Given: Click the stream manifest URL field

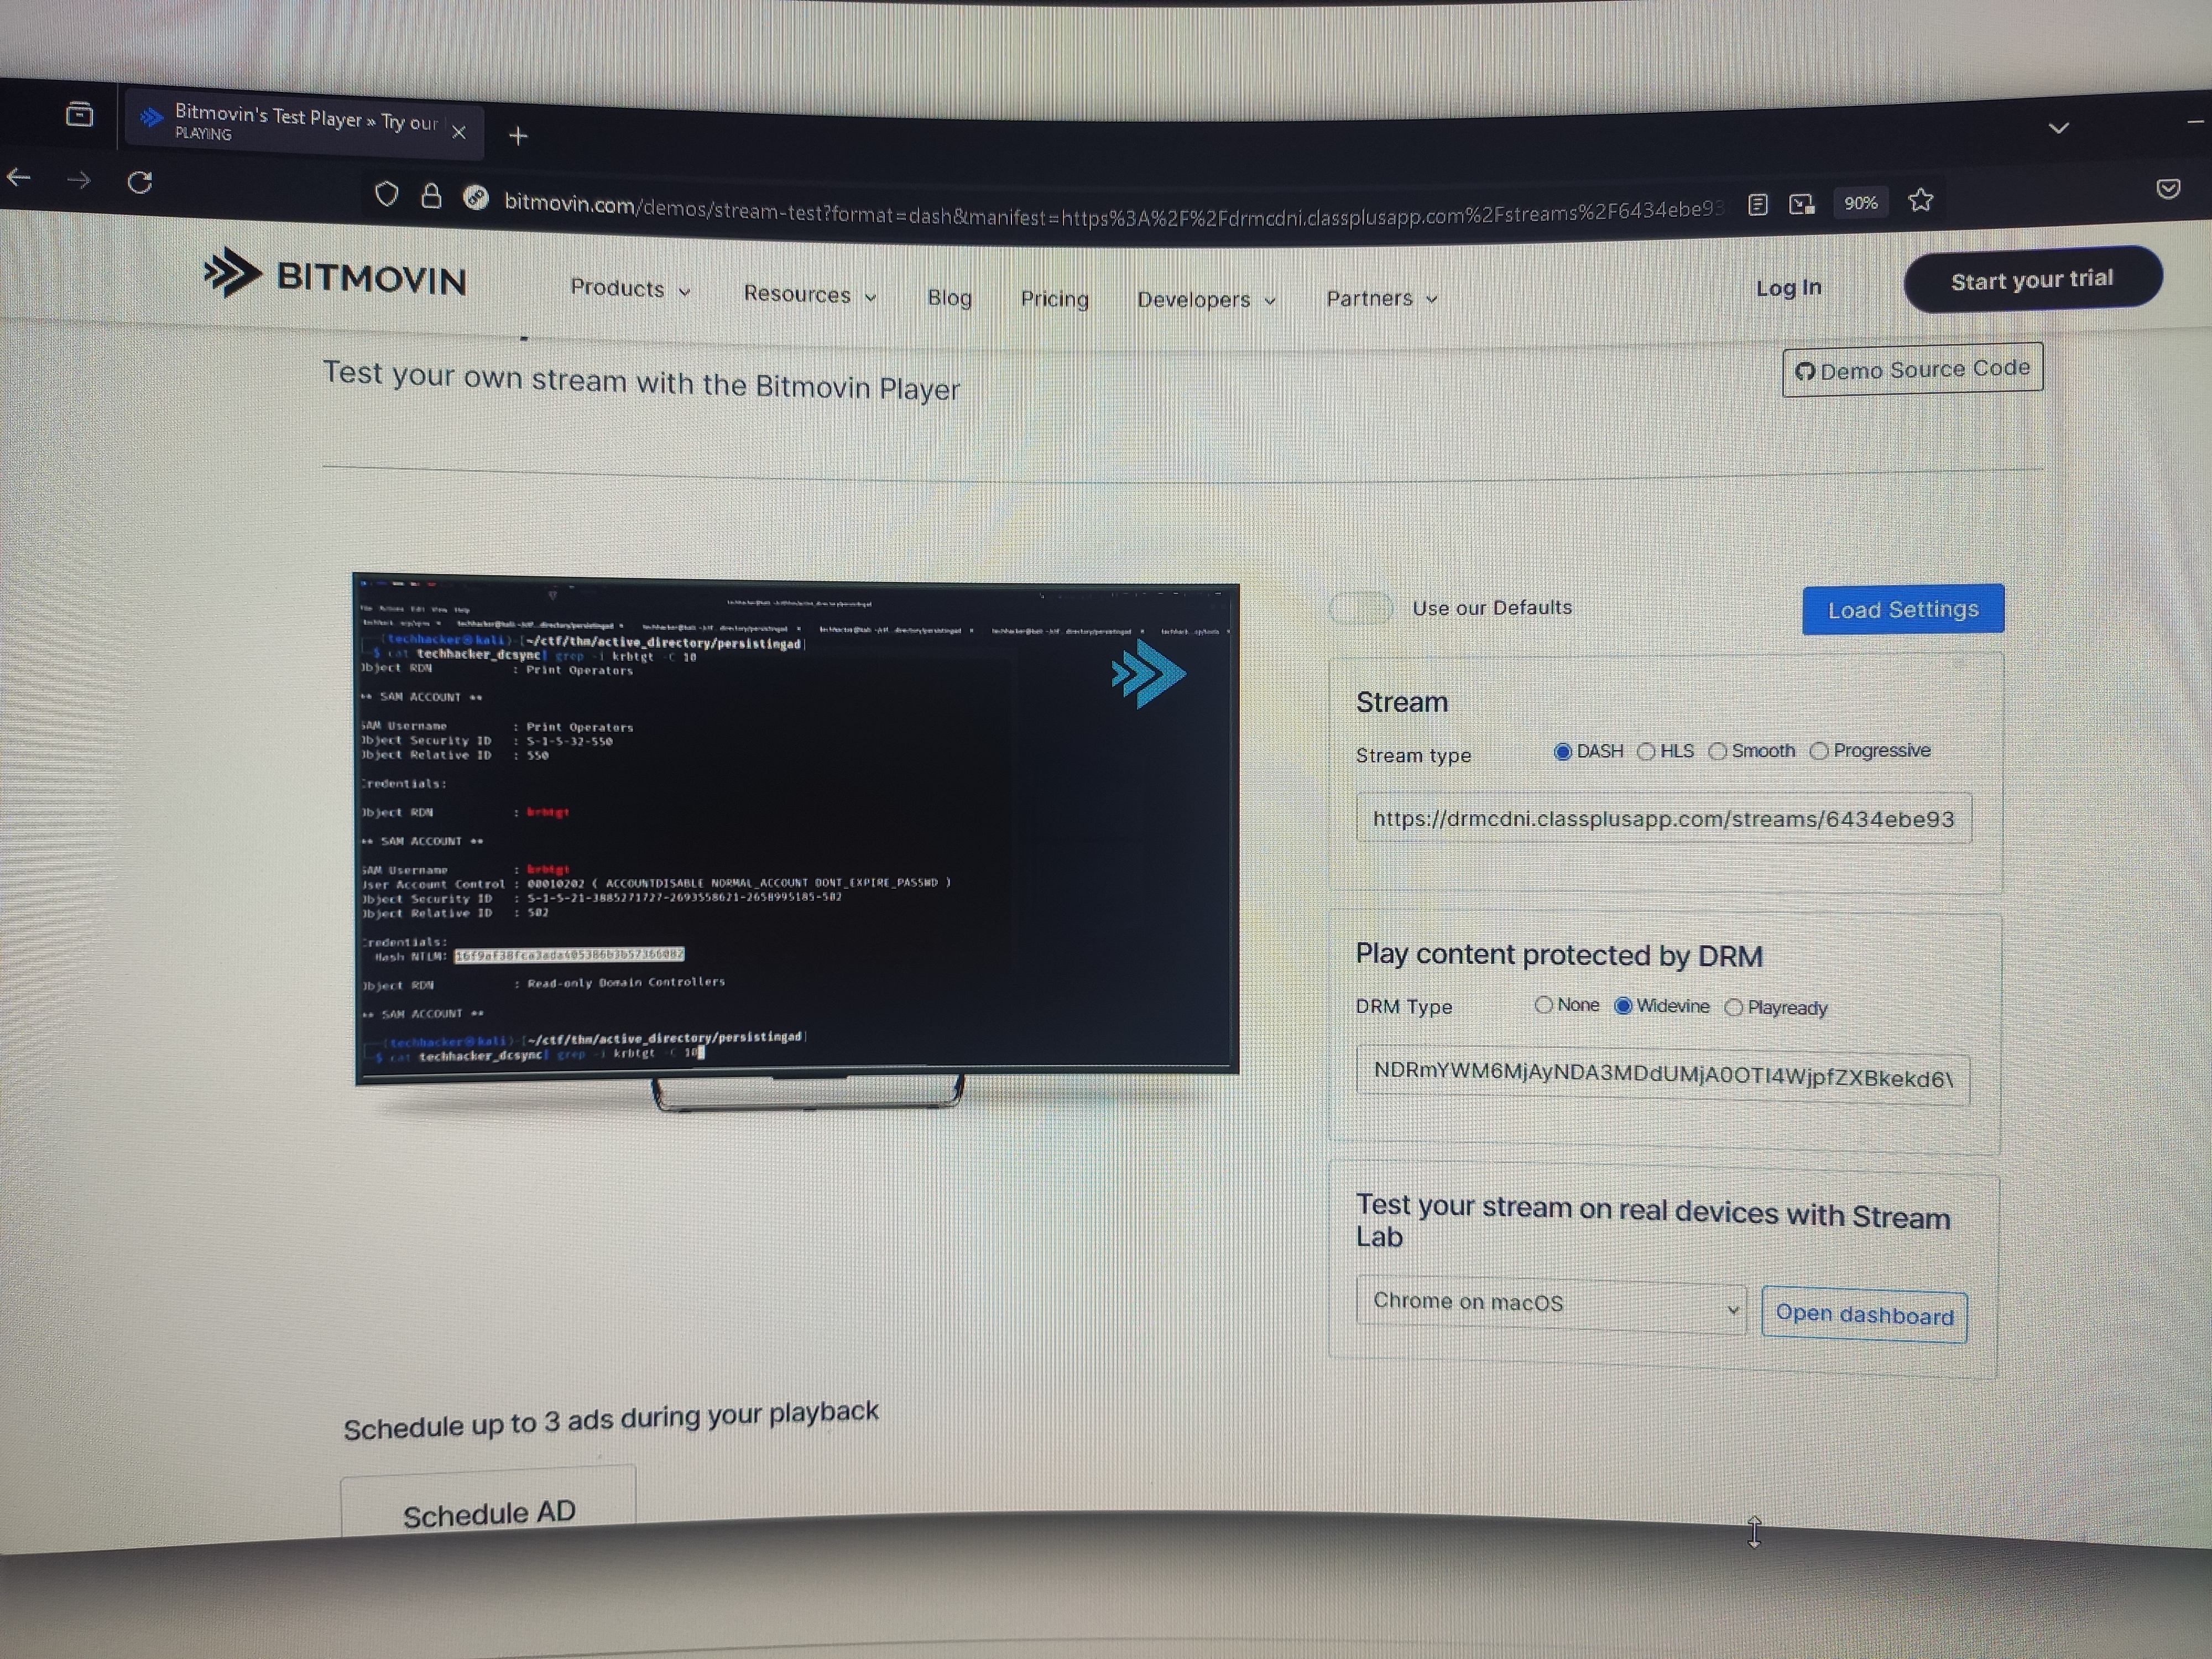Looking at the screenshot, I should (x=1662, y=819).
